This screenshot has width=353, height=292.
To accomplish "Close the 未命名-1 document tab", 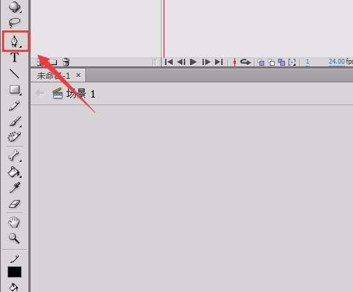I will (x=78, y=75).
